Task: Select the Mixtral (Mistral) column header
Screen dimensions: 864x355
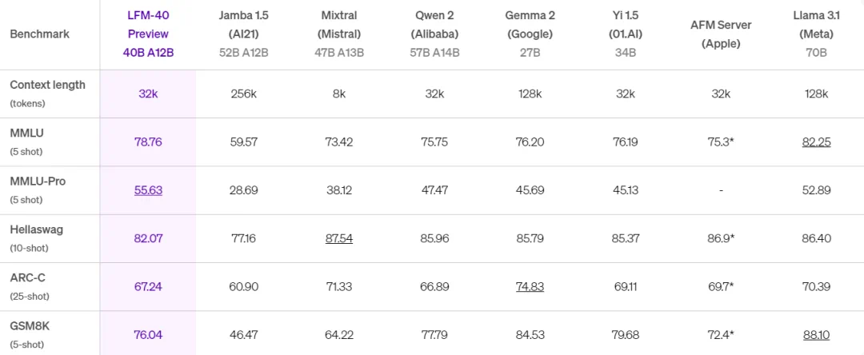Action: (x=339, y=34)
